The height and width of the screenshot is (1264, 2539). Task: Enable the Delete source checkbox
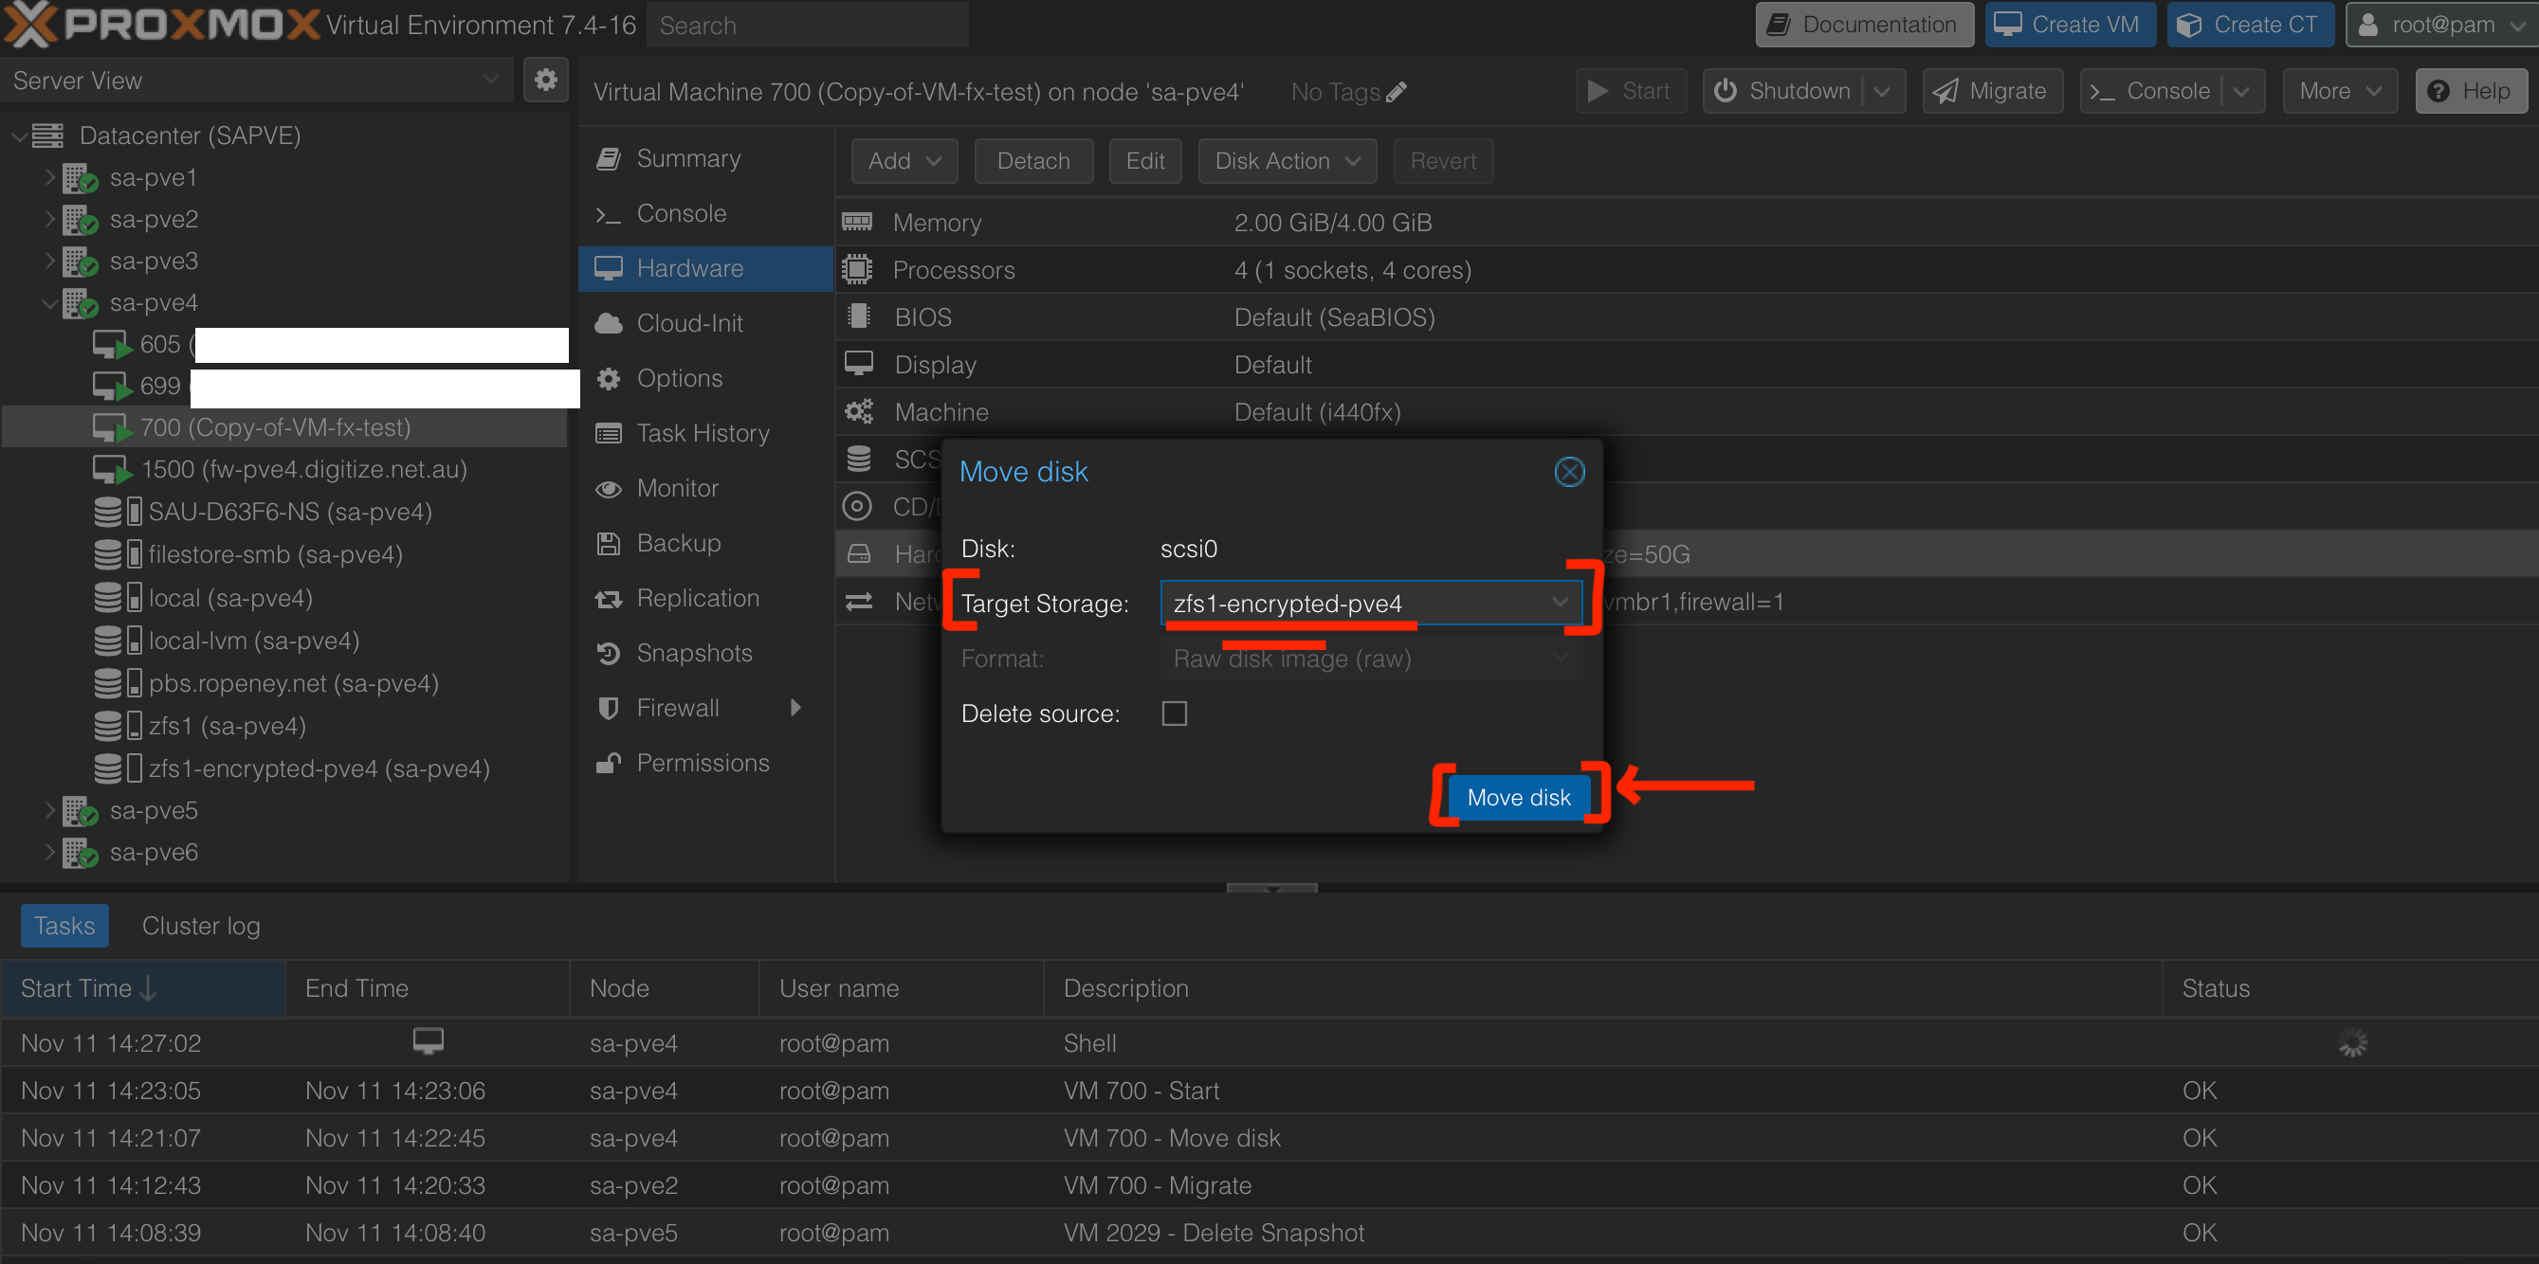coord(1173,713)
